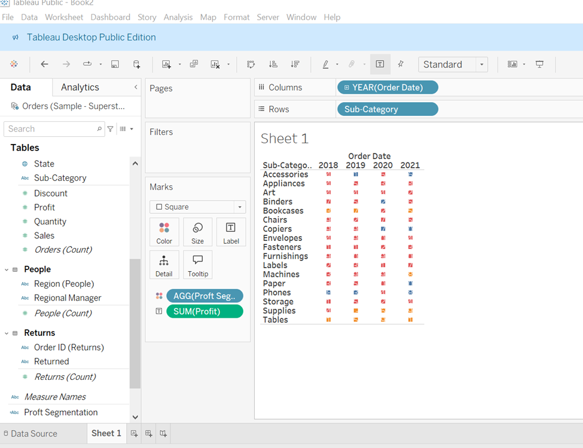Click the Fix axes pin icon

point(401,64)
